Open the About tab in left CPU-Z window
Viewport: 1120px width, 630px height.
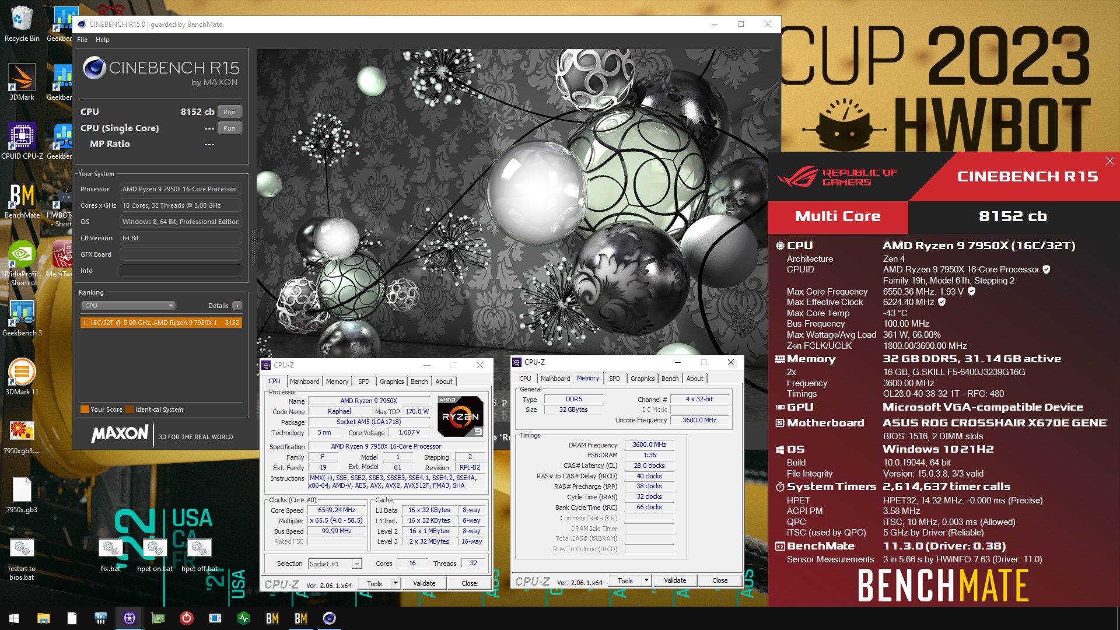[x=444, y=381]
